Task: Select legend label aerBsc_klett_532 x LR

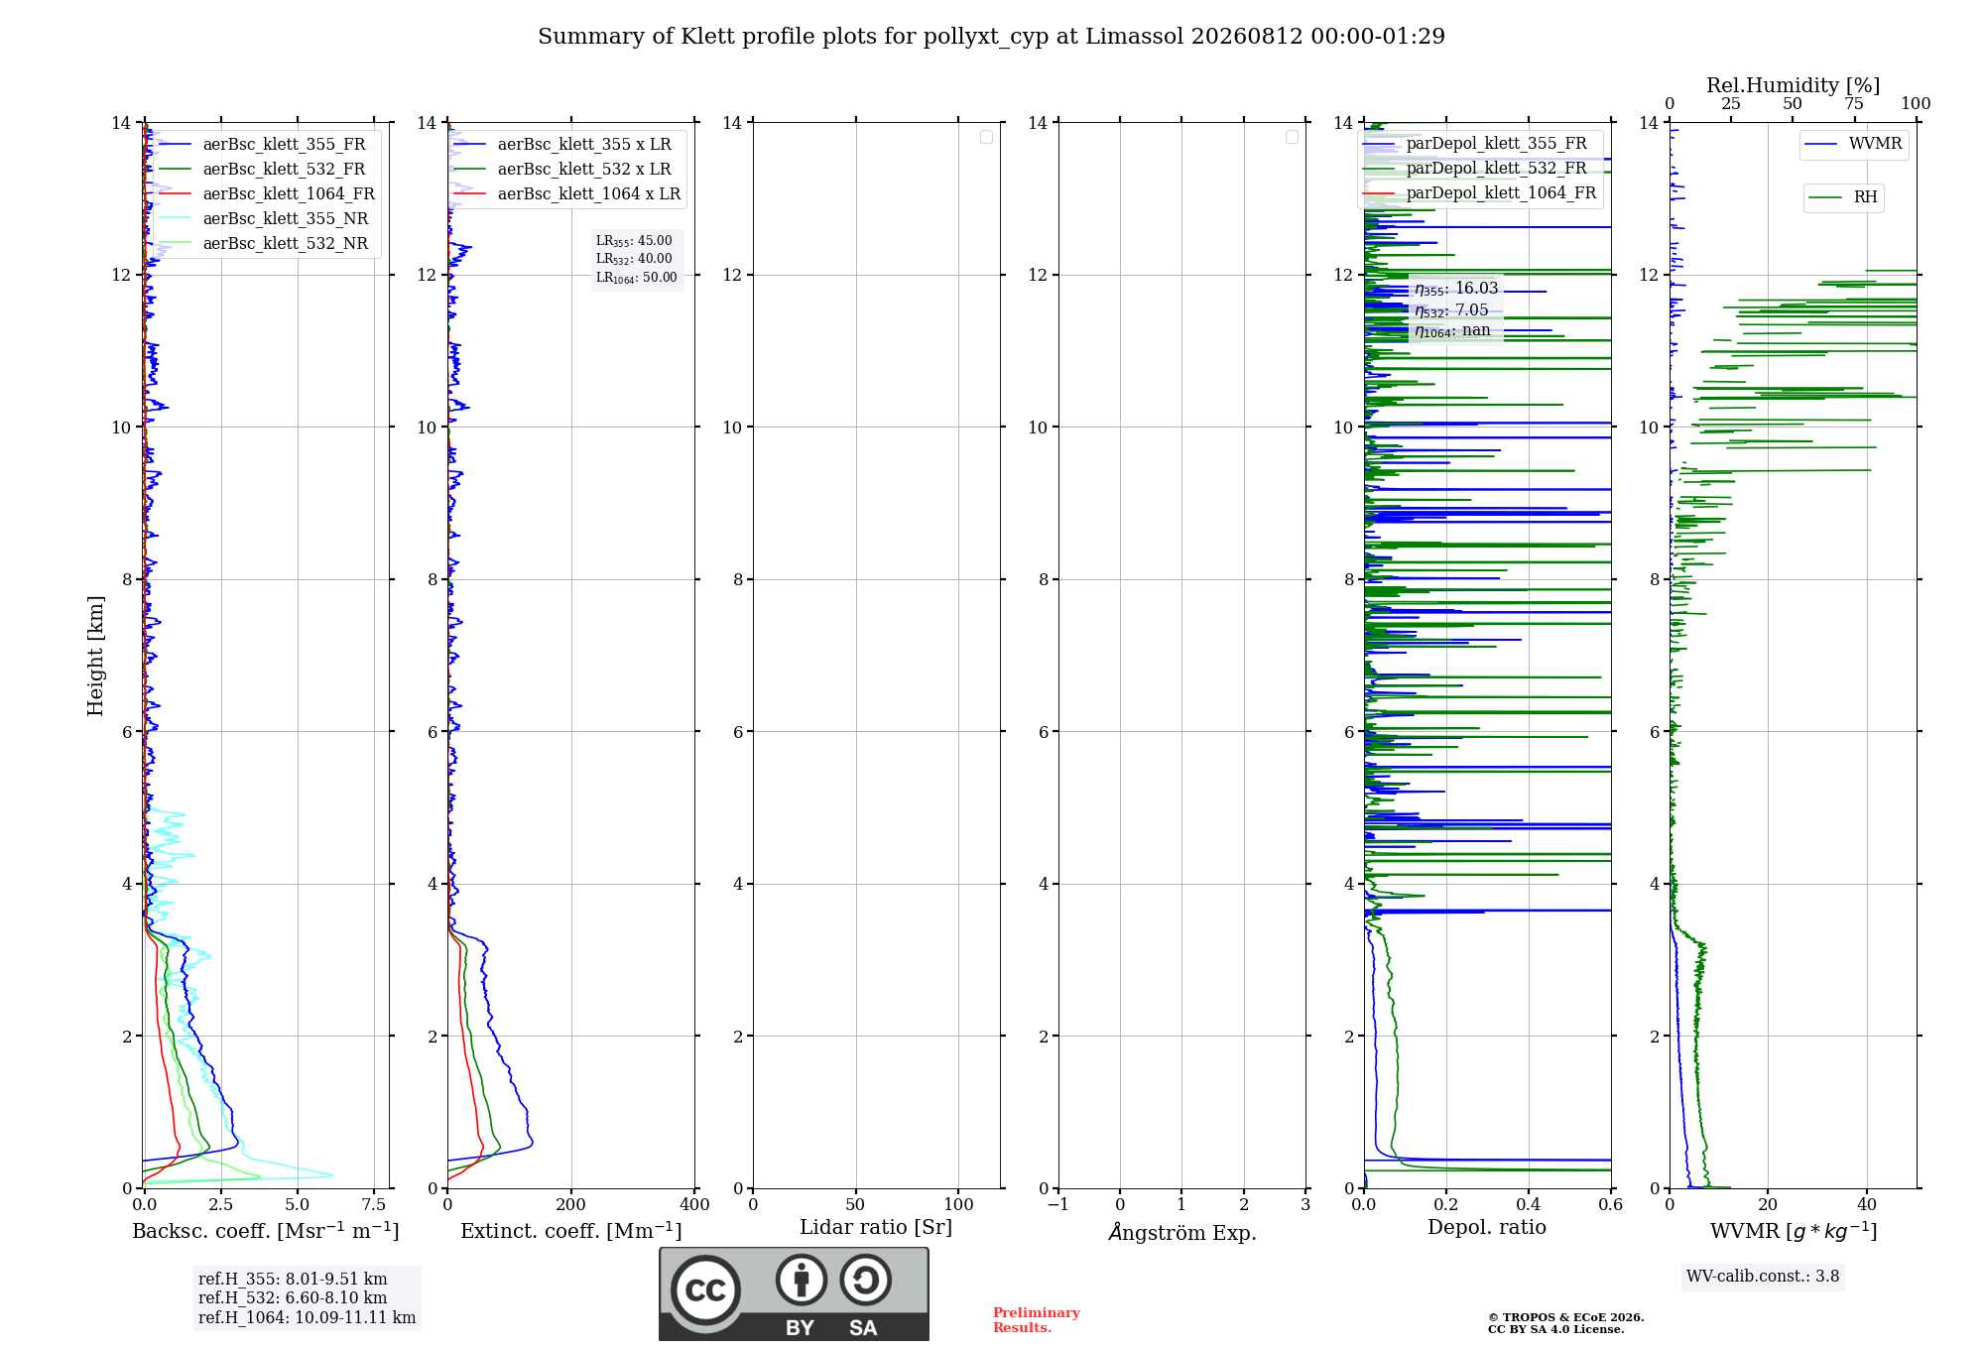Action: [x=584, y=170]
